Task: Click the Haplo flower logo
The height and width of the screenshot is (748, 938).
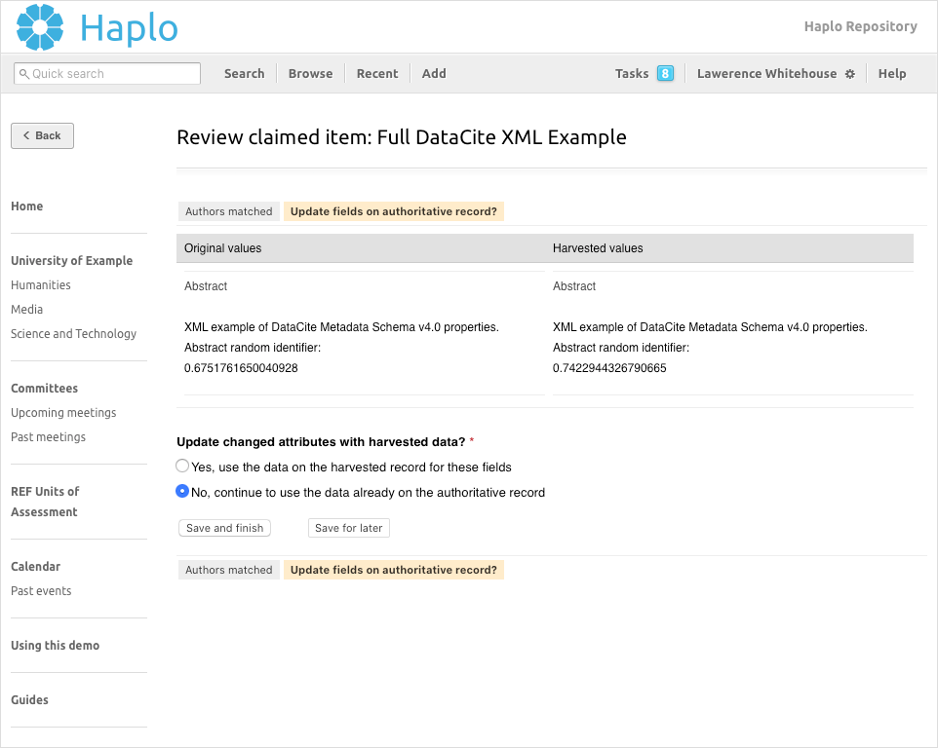Action: pyautogui.click(x=39, y=26)
